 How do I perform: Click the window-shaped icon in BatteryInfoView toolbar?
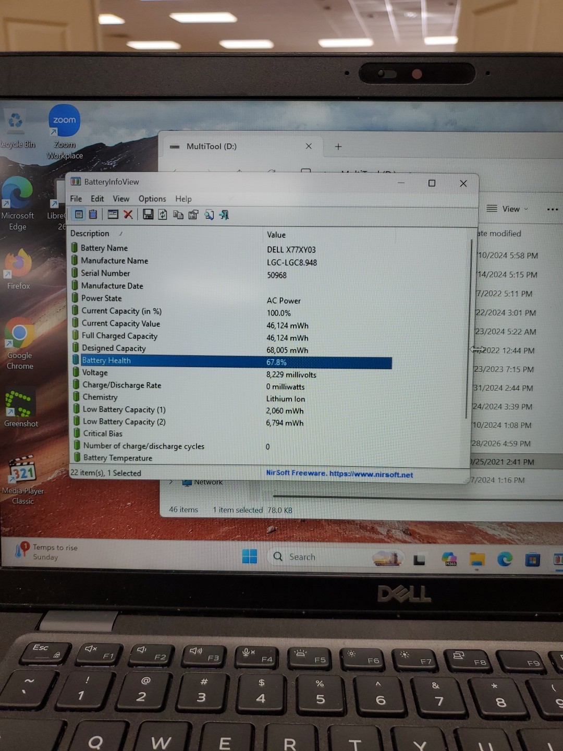point(113,214)
